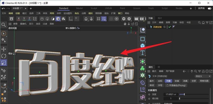Select the highlighted Scale tool
The width and height of the screenshot is (213, 104).
click(3, 63)
